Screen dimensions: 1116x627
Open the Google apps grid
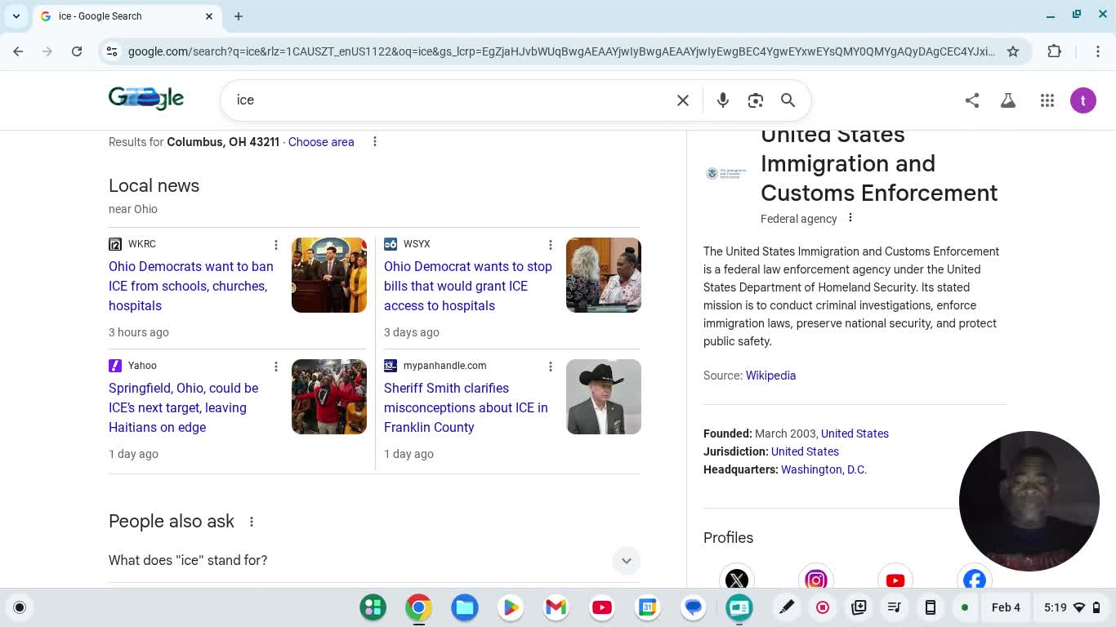coord(1047,100)
